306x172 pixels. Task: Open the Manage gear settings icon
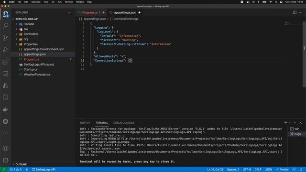(5, 160)
